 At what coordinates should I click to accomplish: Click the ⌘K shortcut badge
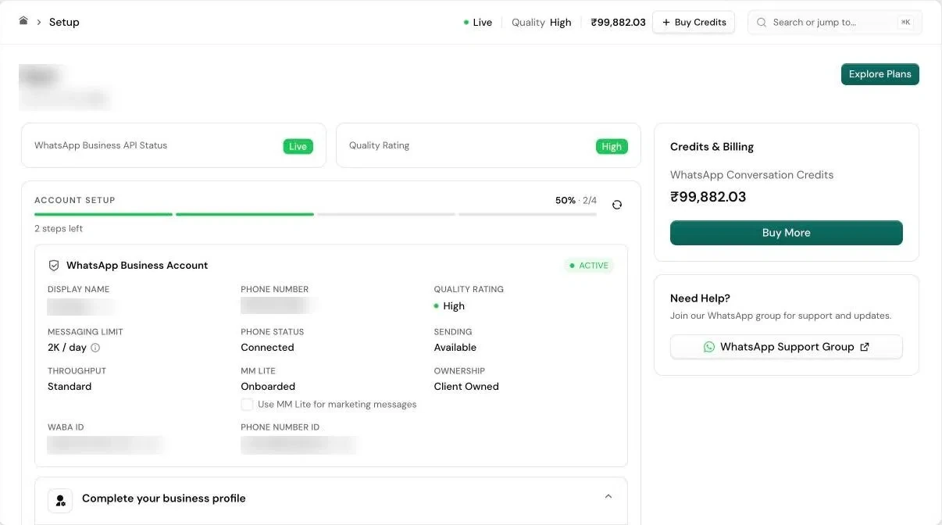pyautogui.click(x=905, y=23)
